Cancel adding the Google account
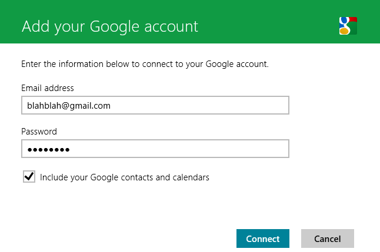 pyautogui.click(x=328, y=238)
